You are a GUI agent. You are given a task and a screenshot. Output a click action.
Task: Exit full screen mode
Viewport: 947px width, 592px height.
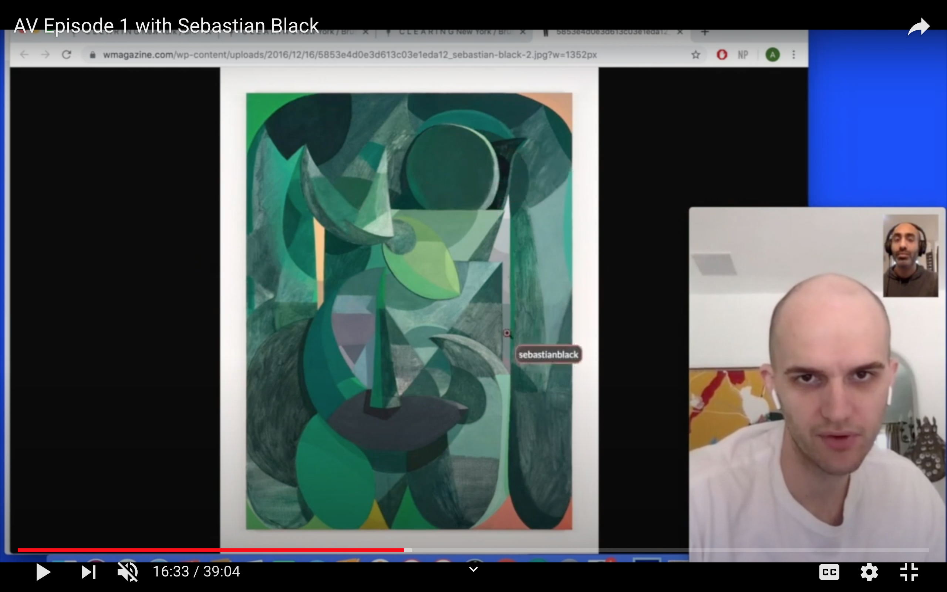[909, 572]
